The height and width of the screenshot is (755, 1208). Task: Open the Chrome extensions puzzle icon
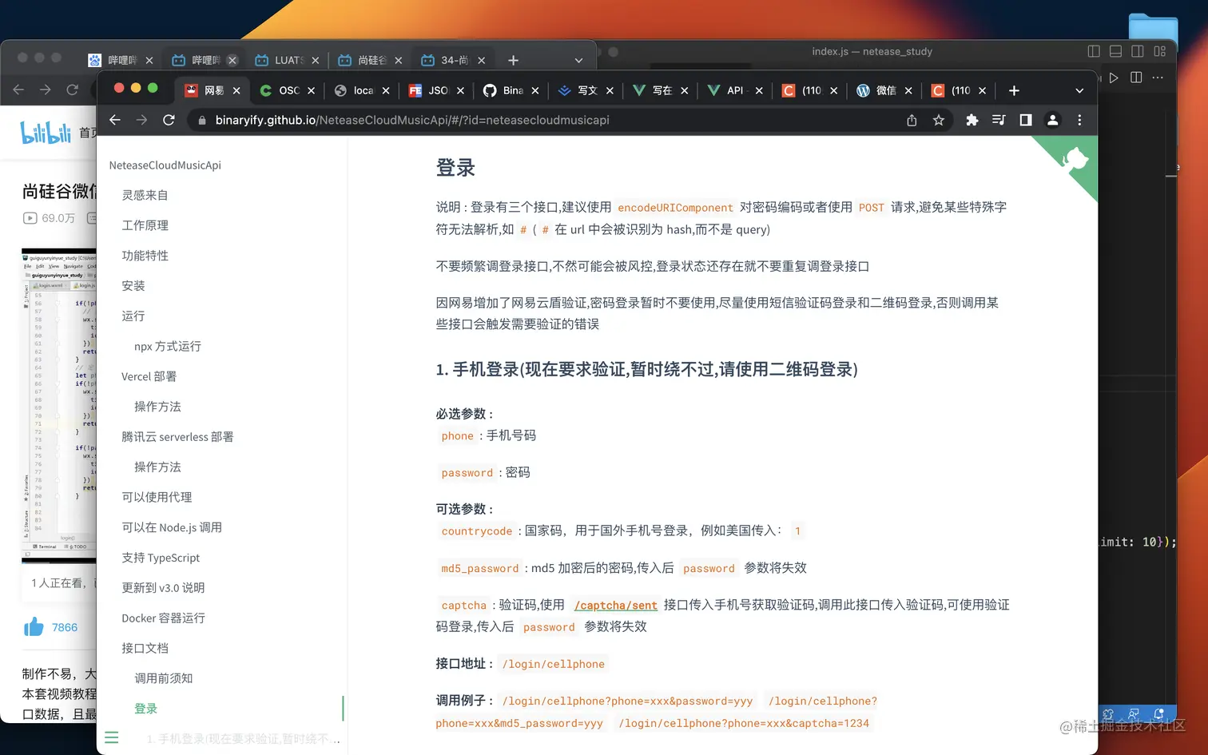pyautogui.click(x=971, y=120)
